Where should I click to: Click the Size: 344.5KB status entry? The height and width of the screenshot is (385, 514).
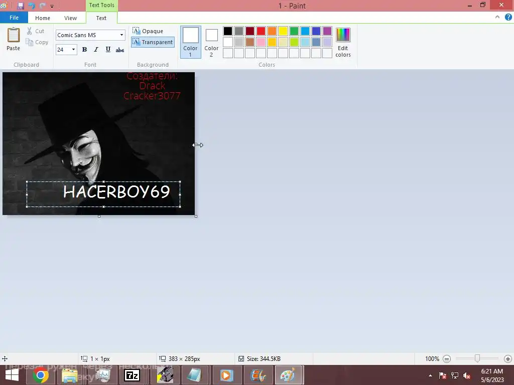(260, 359)
